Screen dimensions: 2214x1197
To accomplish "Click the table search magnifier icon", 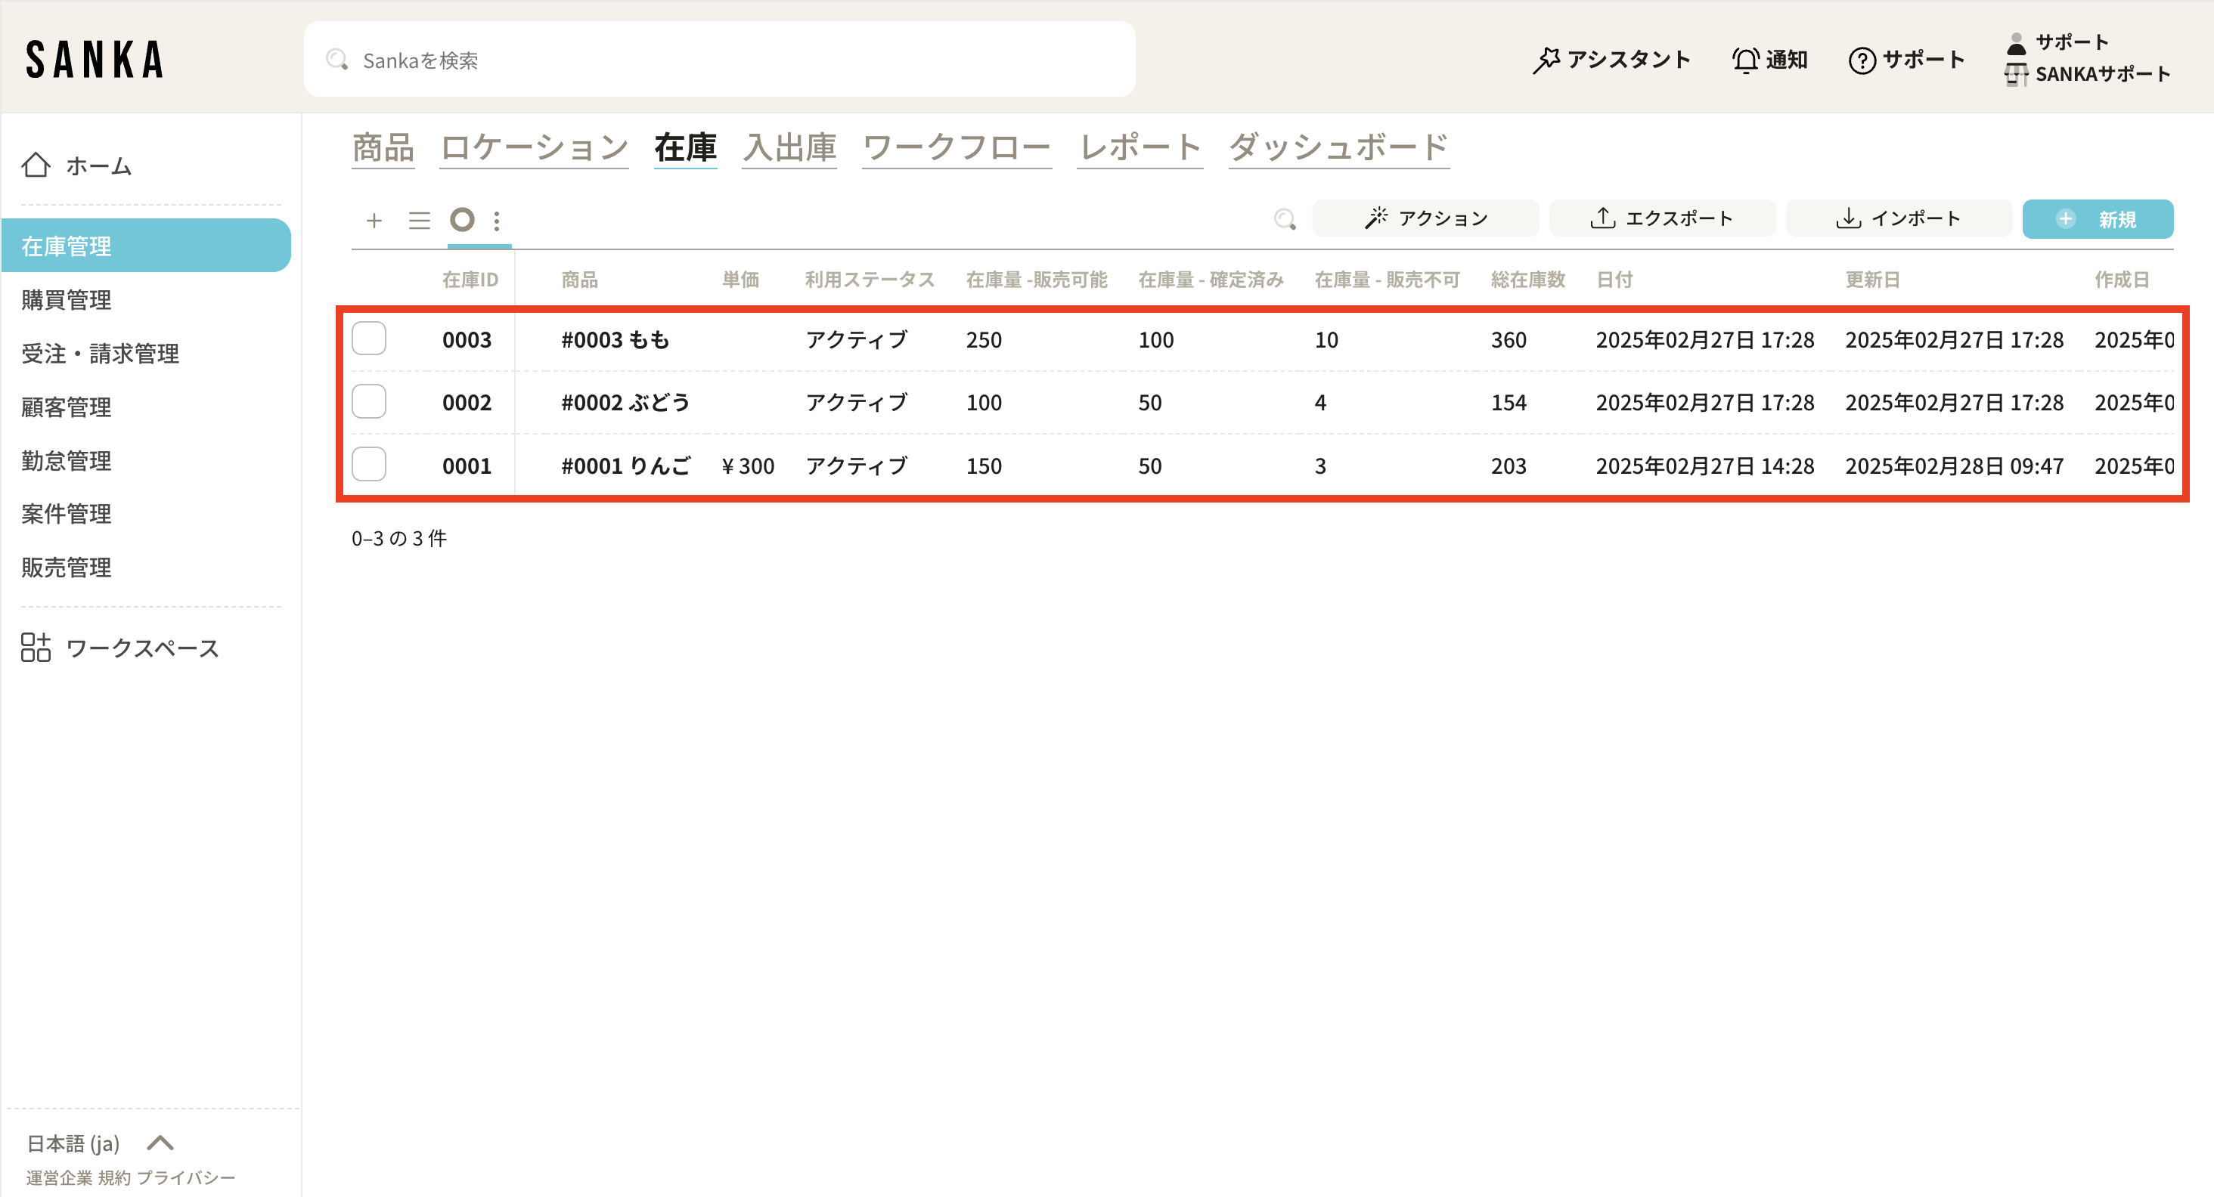I will (1284, 219).
